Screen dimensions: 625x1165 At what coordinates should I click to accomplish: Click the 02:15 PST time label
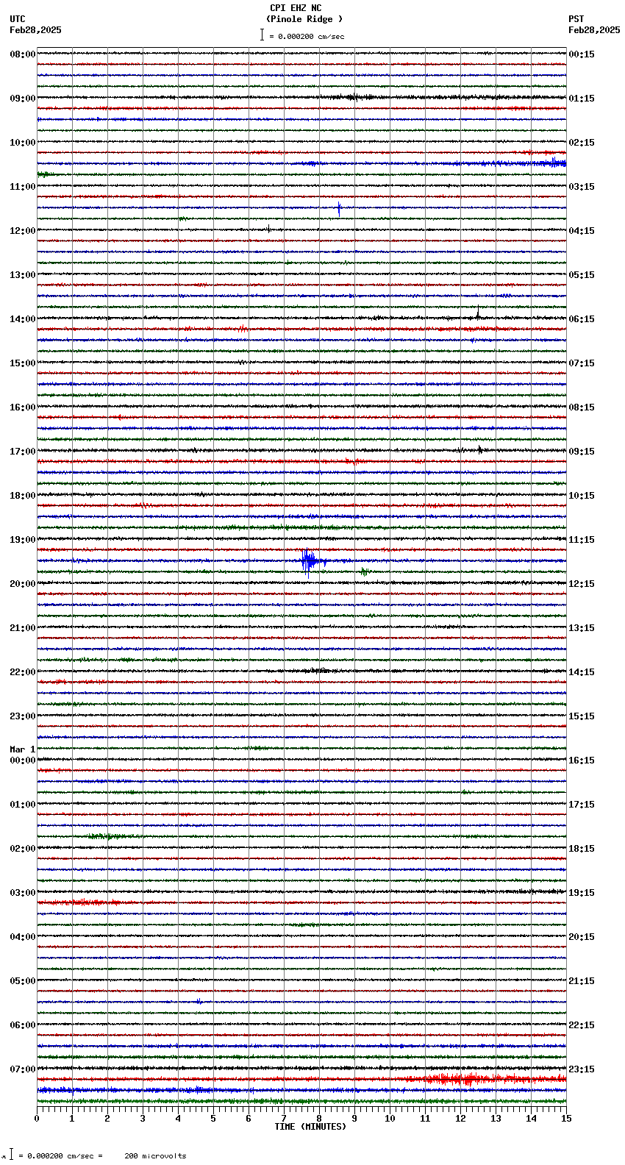point(582,143)
